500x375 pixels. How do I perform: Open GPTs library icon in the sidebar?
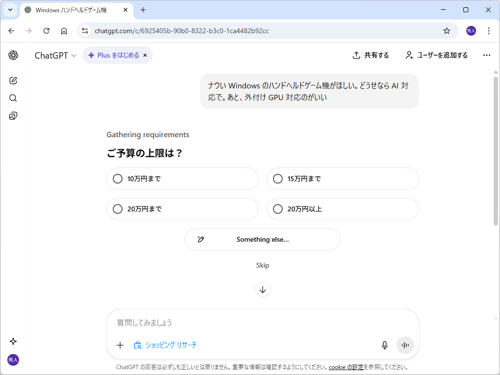(13, 115)
